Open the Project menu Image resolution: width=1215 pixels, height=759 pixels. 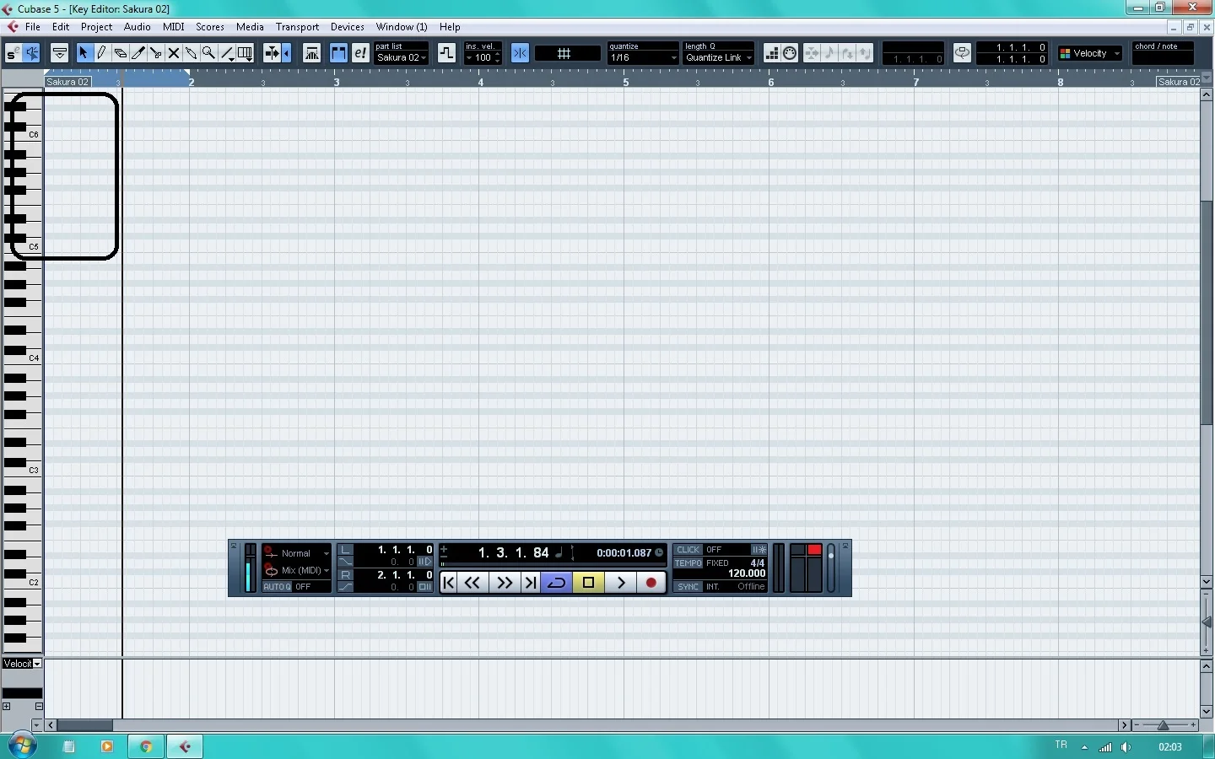96,27
